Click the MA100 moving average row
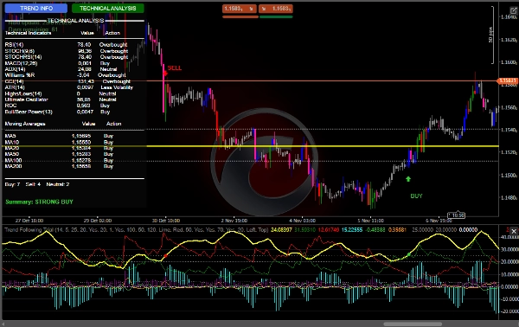519x327 pixels. pyautogui.click(x=59, y=161)
